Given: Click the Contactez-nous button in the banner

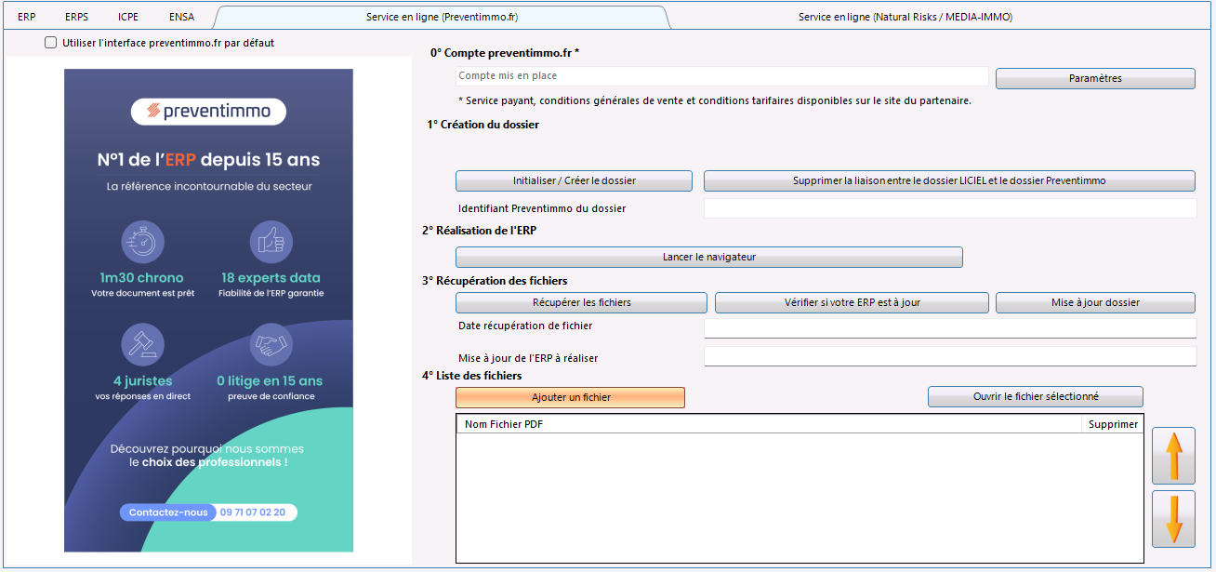Looking at the screenshot, I should pyautogui.click(x=168, y=512).
